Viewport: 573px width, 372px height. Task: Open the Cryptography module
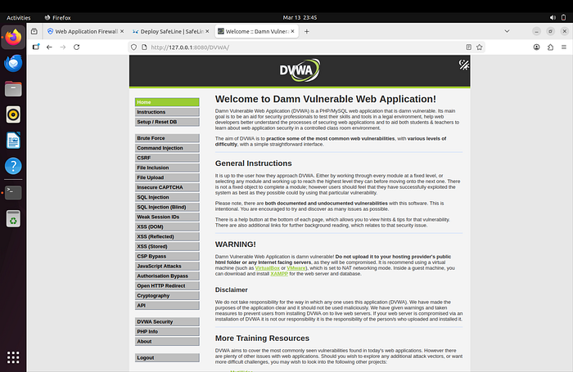point(167,296)
